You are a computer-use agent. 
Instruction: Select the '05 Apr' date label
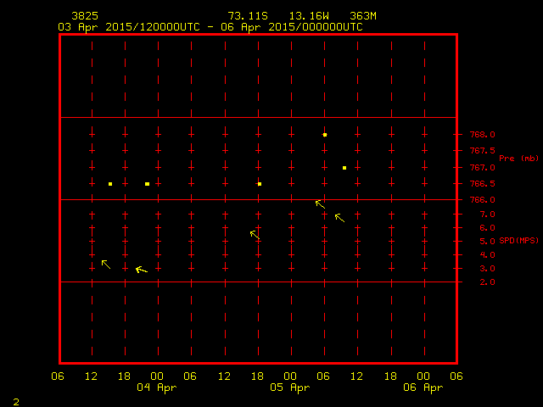pyautogui.click(x=289, y=387)
